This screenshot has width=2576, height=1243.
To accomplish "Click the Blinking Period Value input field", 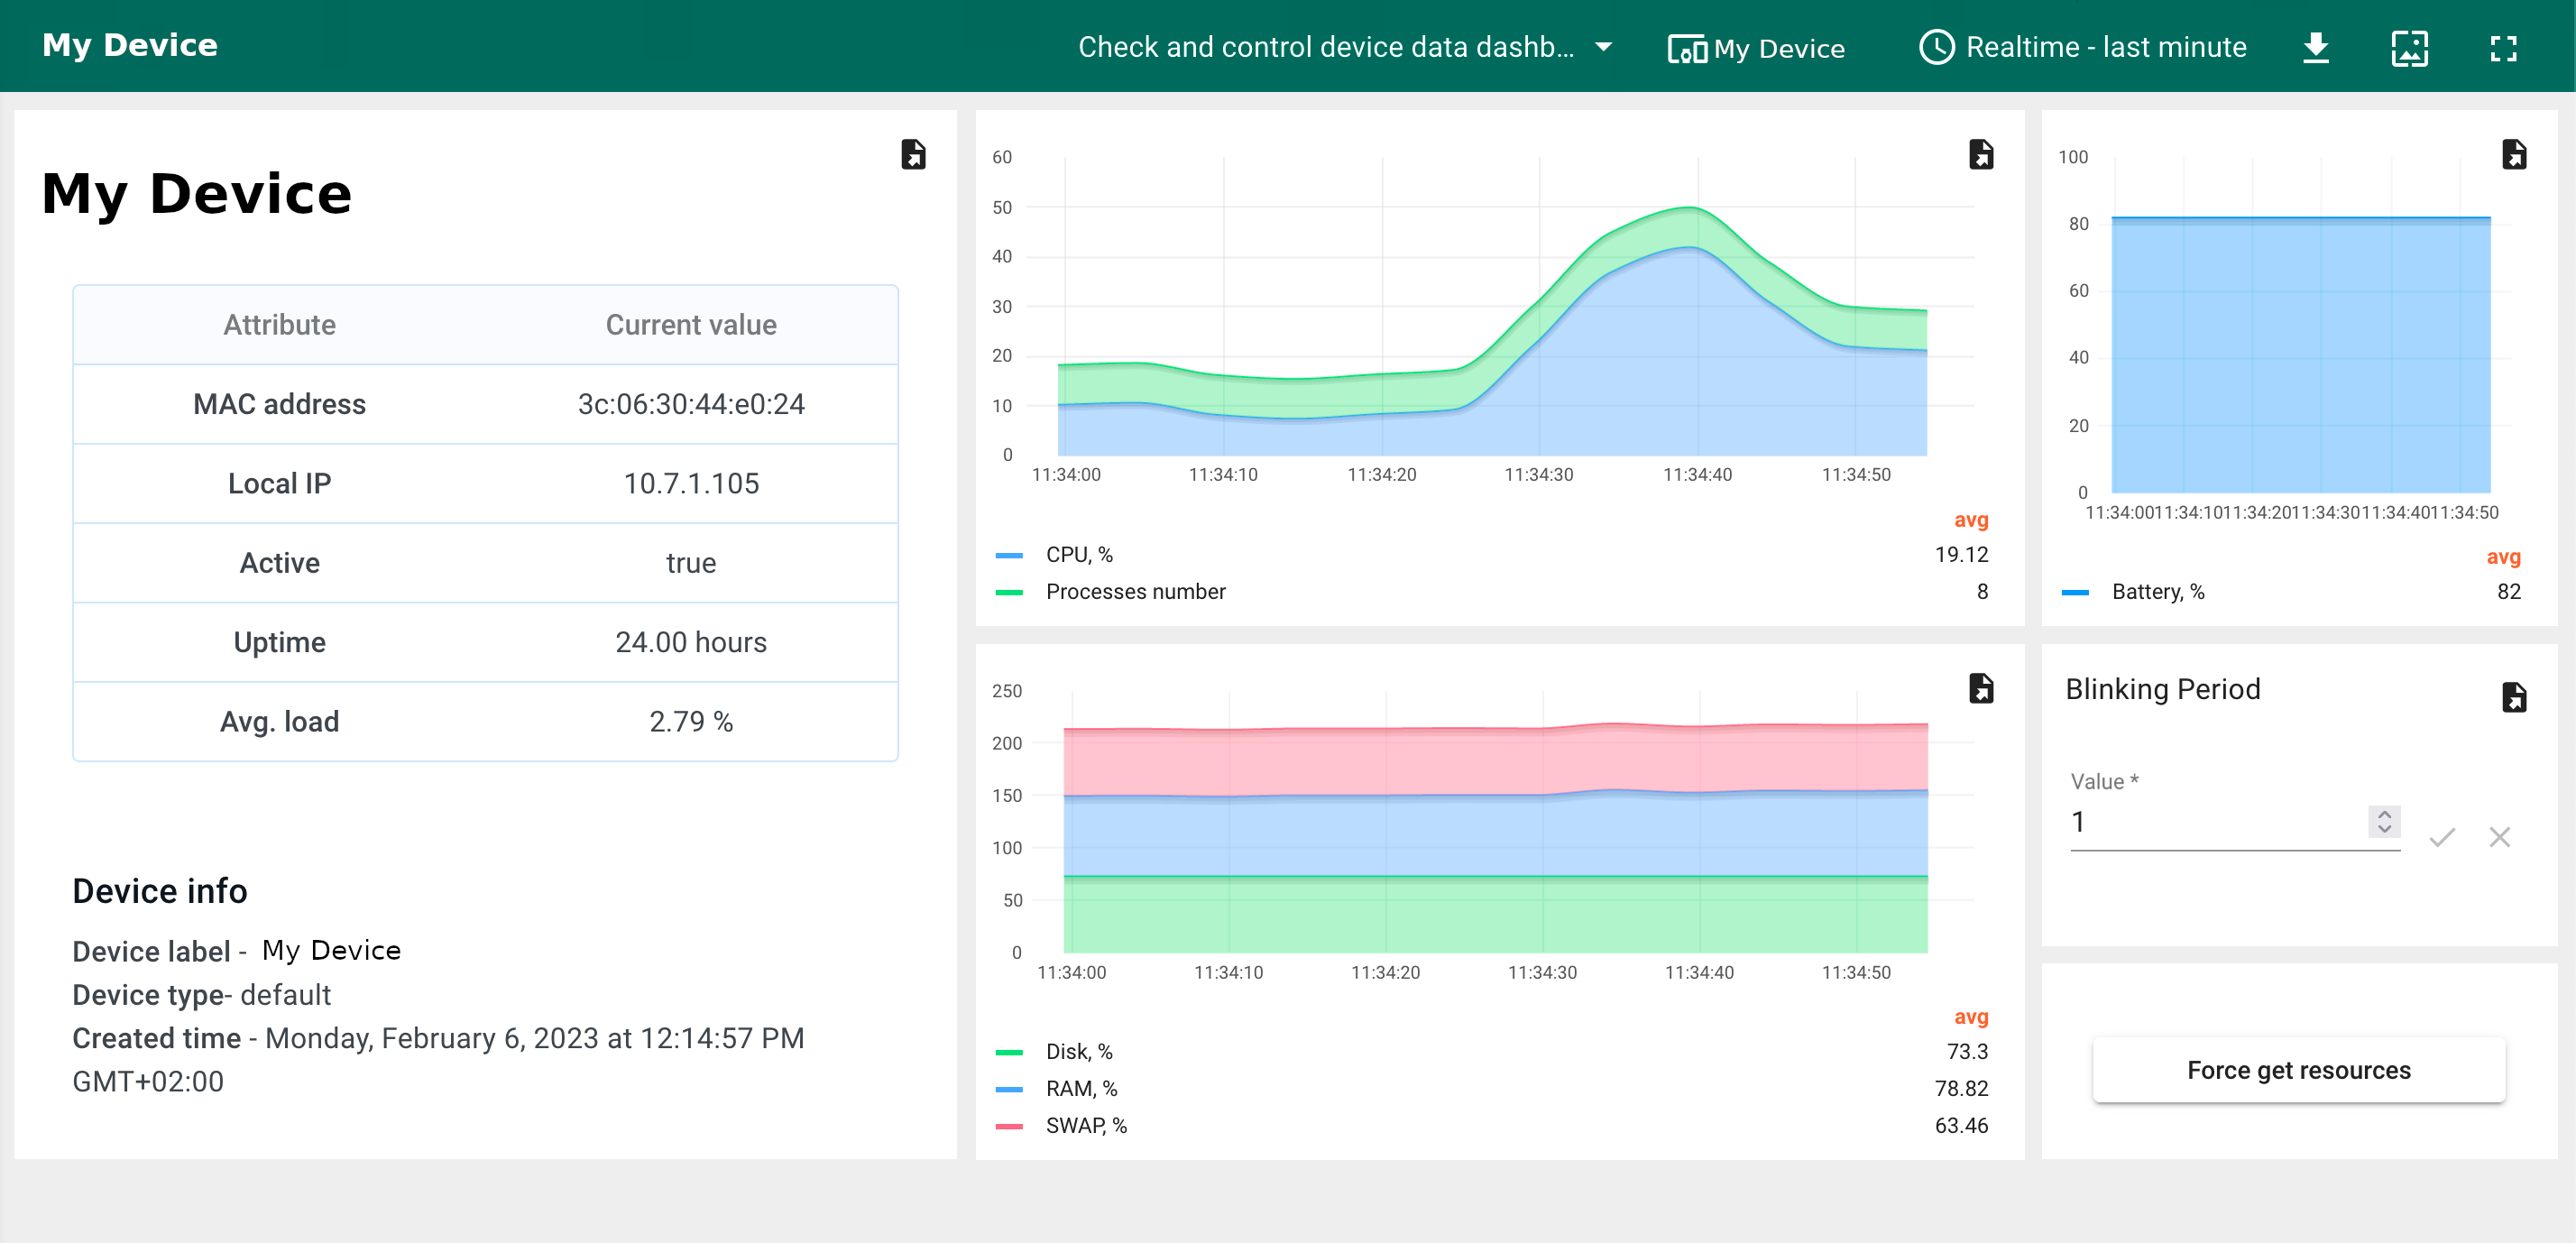I will (2214, 823).
